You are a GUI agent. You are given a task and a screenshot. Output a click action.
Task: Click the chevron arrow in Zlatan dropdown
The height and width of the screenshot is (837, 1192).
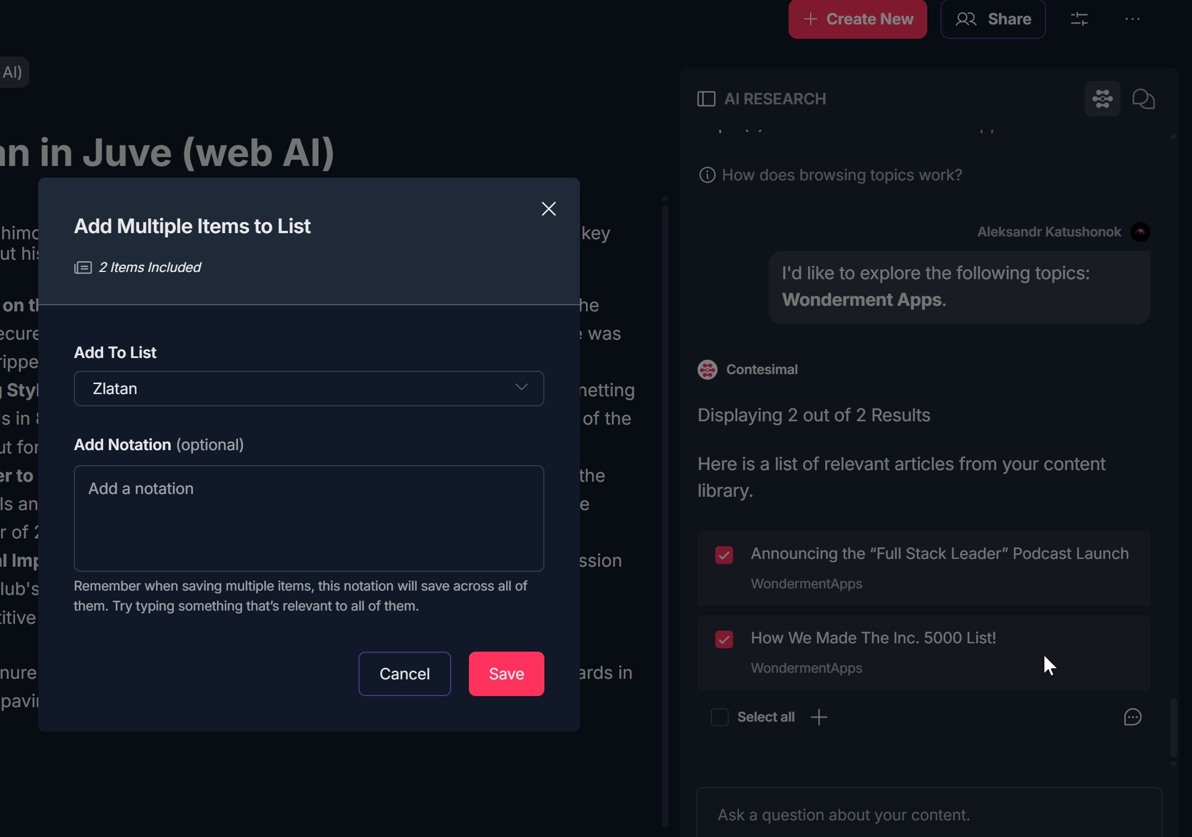521,387
